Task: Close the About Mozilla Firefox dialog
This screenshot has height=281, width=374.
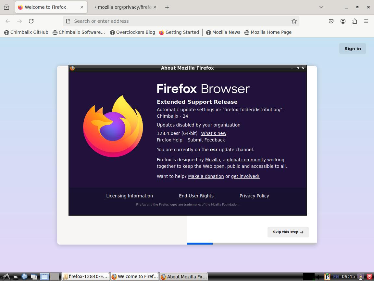Action: (303, 68)
